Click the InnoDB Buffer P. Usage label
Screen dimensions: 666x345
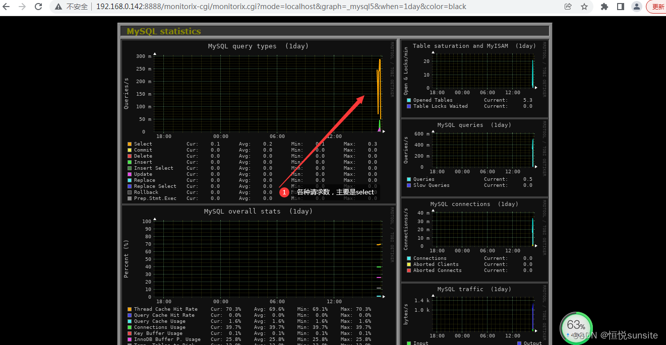tap(167, 339)
